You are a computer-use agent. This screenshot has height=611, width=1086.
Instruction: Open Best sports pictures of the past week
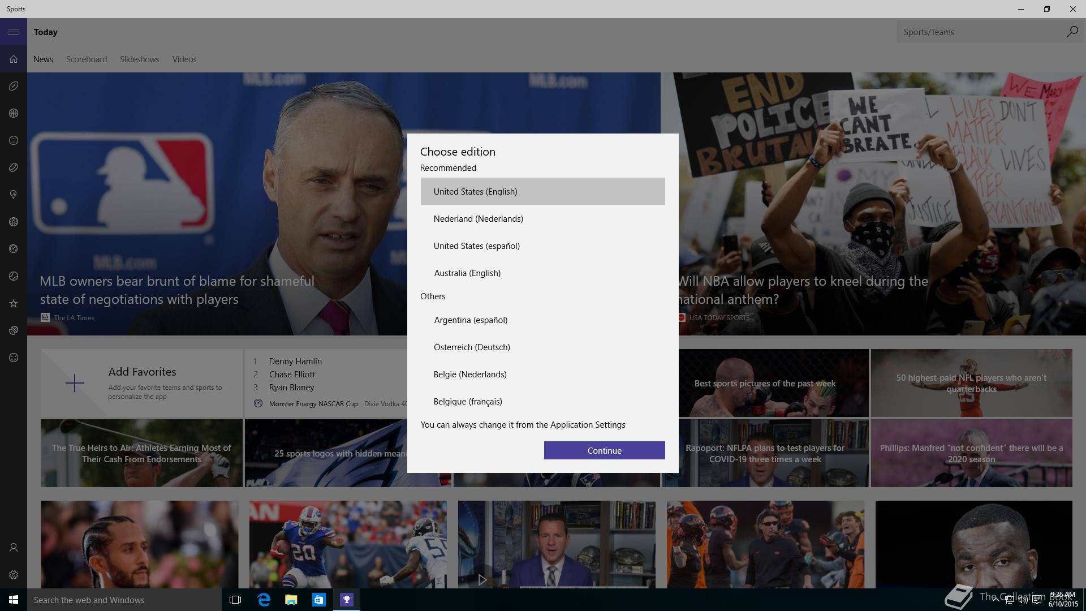(765, 383)
